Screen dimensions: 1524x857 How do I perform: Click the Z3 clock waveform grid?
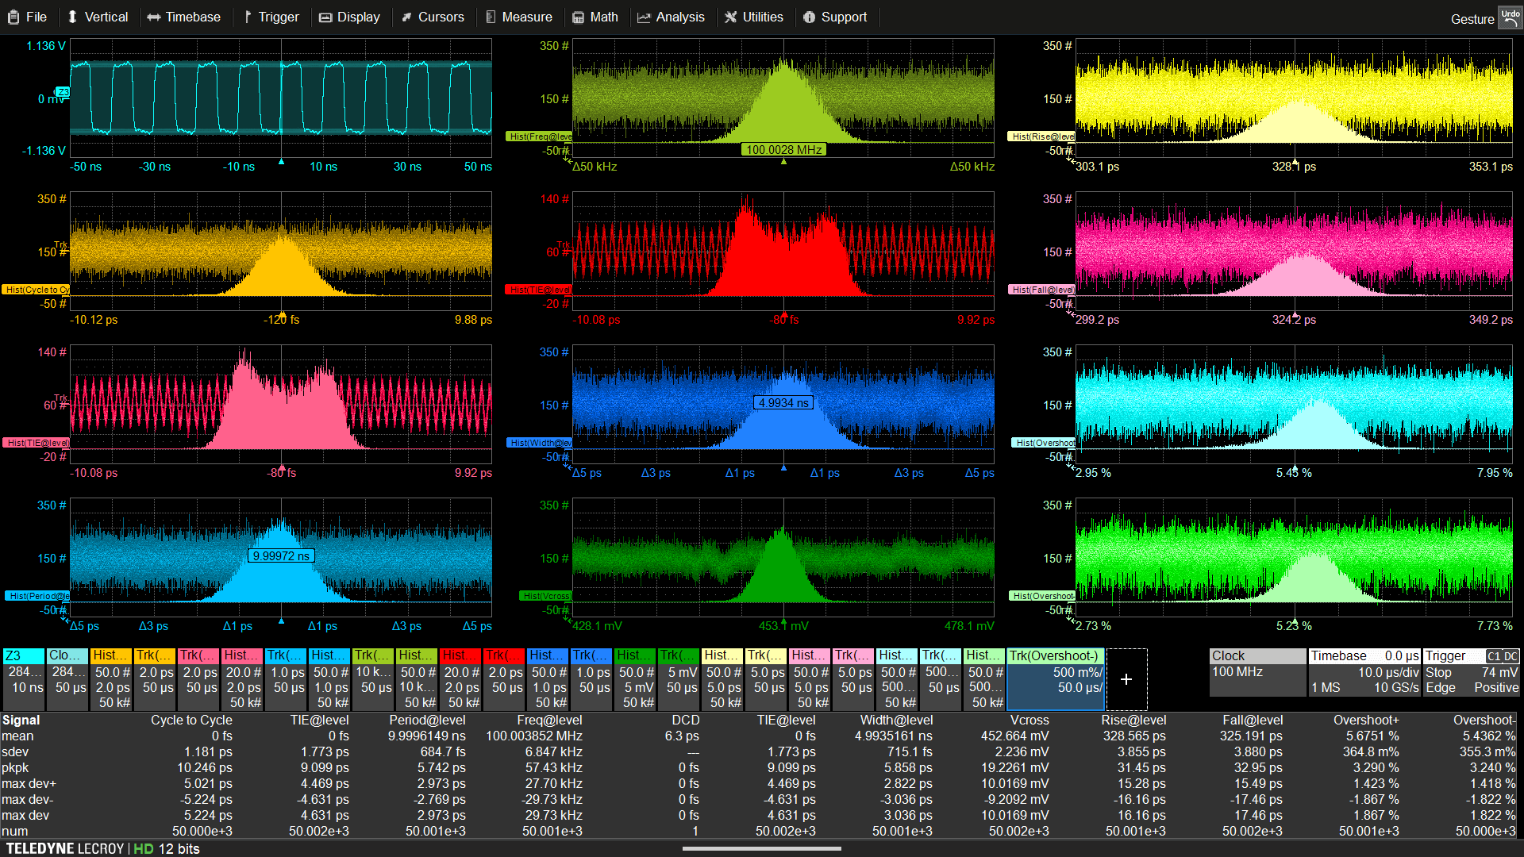pyautogui.click(x=281, y=98)
